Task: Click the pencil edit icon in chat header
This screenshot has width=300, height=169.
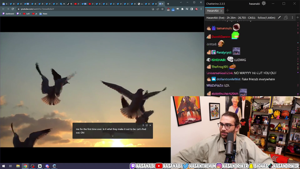Action: pos(279,18)
